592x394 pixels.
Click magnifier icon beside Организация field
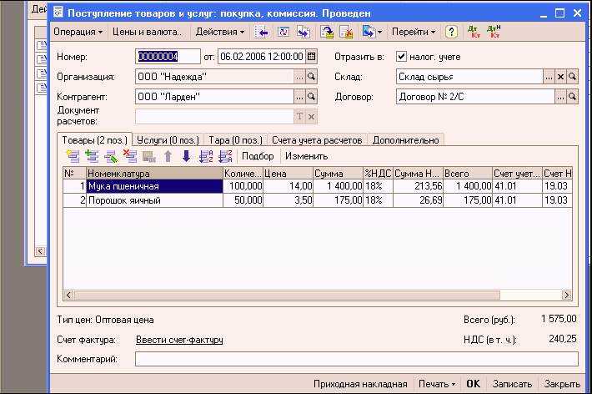pos(312,77)
